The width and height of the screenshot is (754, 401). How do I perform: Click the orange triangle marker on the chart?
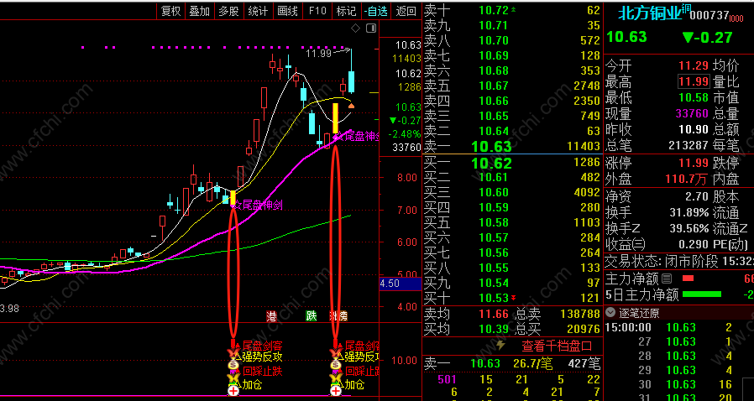coord(351,107)
